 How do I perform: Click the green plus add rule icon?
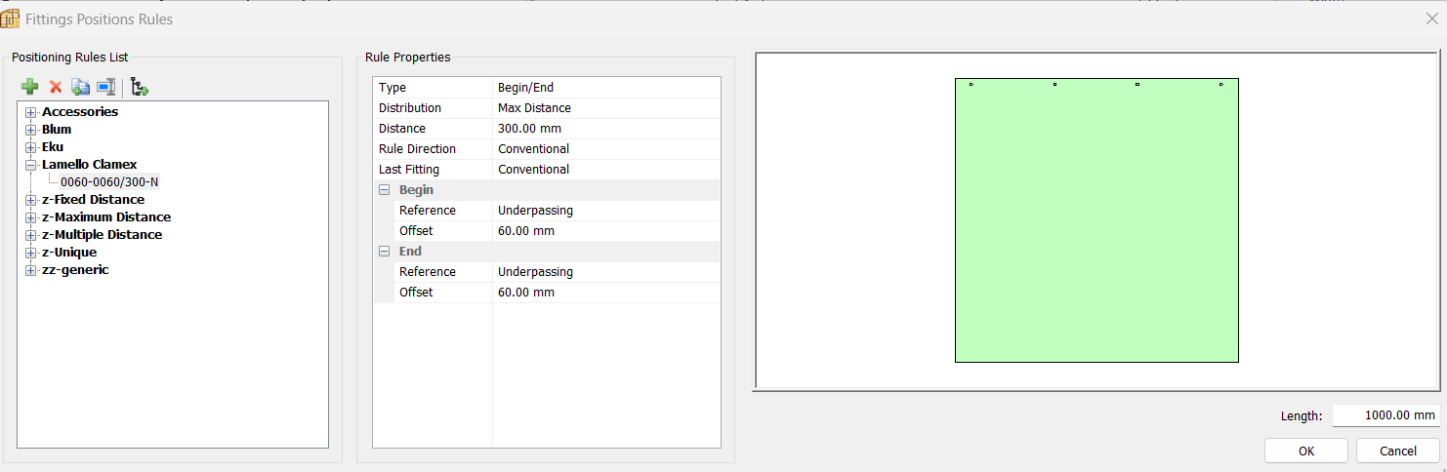pyautogui.click(x=29, y=87)
